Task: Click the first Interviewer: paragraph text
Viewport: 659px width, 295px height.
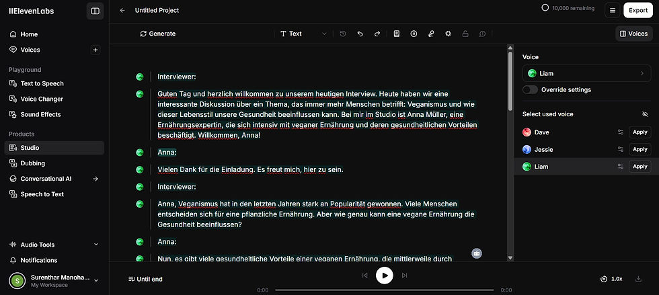Action: pyautogui.click(x=176, y=77)
